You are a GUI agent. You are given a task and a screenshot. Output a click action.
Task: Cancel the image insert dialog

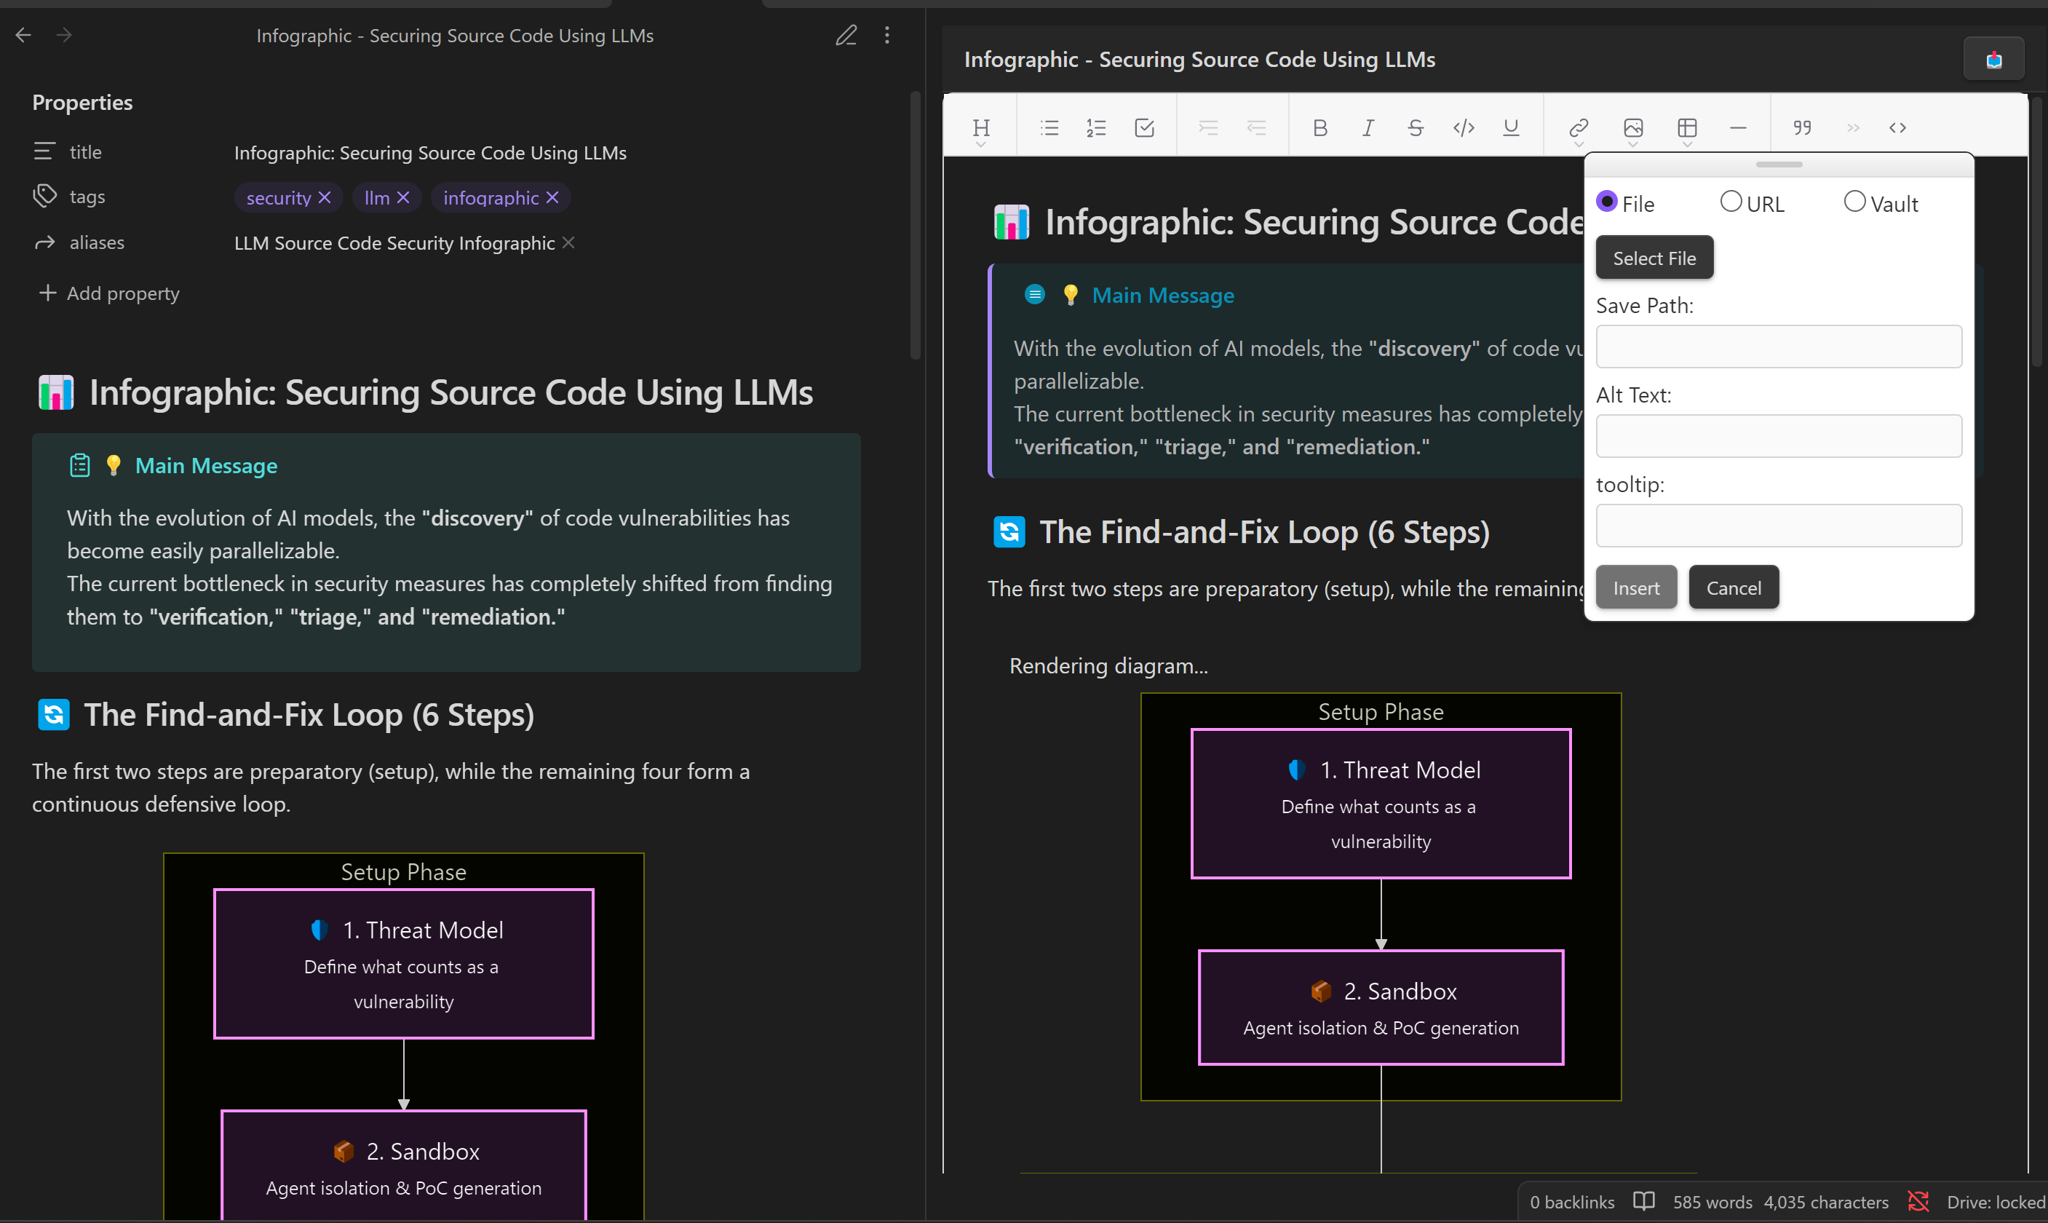point(1734,587)
